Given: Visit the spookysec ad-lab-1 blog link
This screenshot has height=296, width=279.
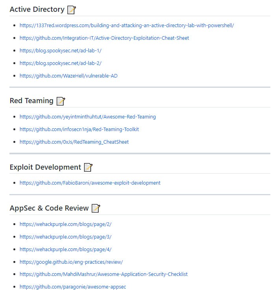Looking at the screenshot, I should [x=61, y=51].
